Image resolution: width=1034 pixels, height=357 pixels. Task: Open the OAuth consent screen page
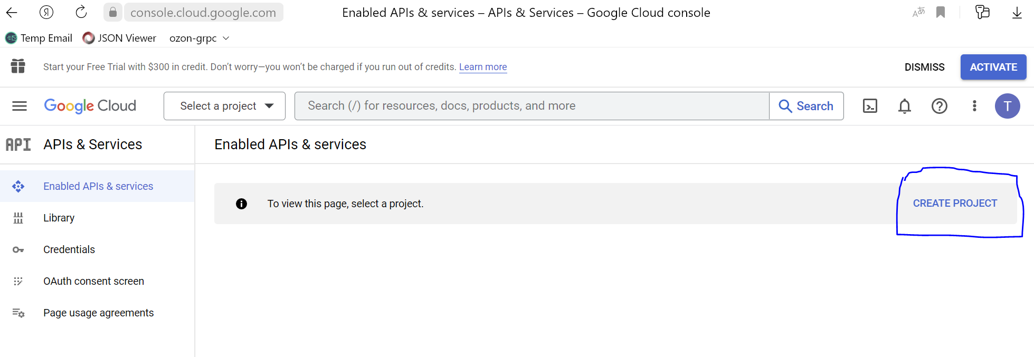coord(93,281)
